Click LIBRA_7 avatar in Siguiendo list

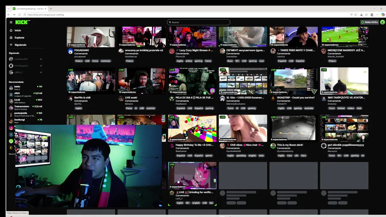point(11,72)
